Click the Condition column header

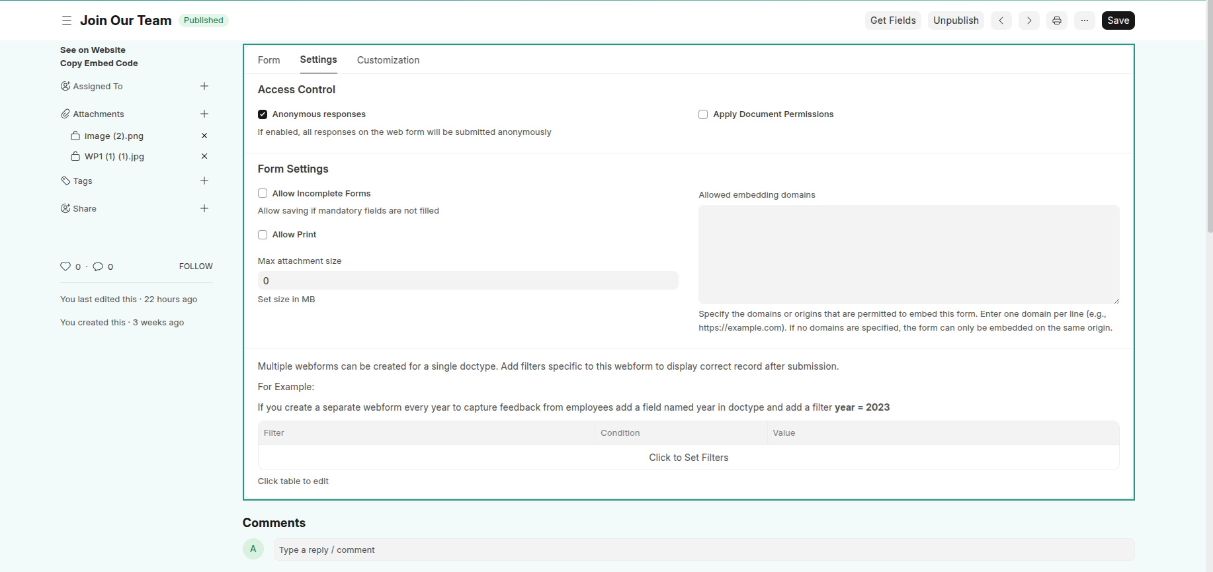[x=681, y=433]
